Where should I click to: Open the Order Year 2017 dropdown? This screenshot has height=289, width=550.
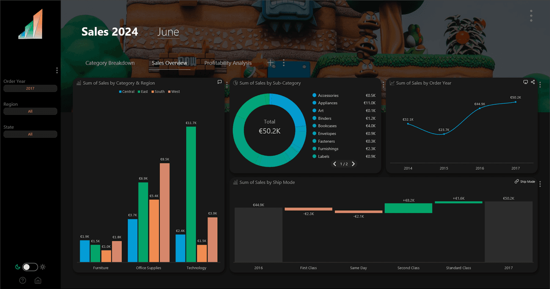point(30,88)
